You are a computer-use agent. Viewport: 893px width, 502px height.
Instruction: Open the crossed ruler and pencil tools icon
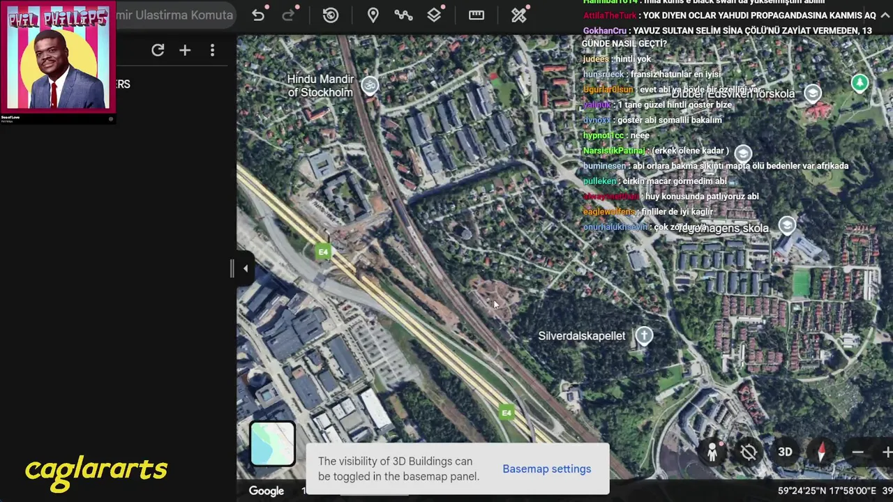[519, 15]
